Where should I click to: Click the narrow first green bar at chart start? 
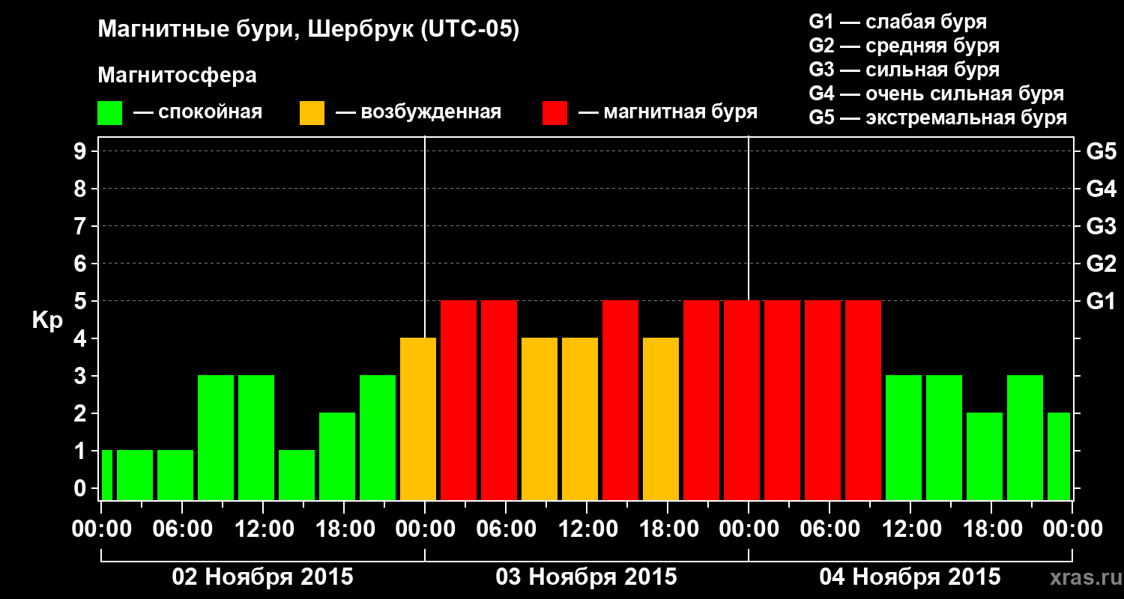point(107,475)
